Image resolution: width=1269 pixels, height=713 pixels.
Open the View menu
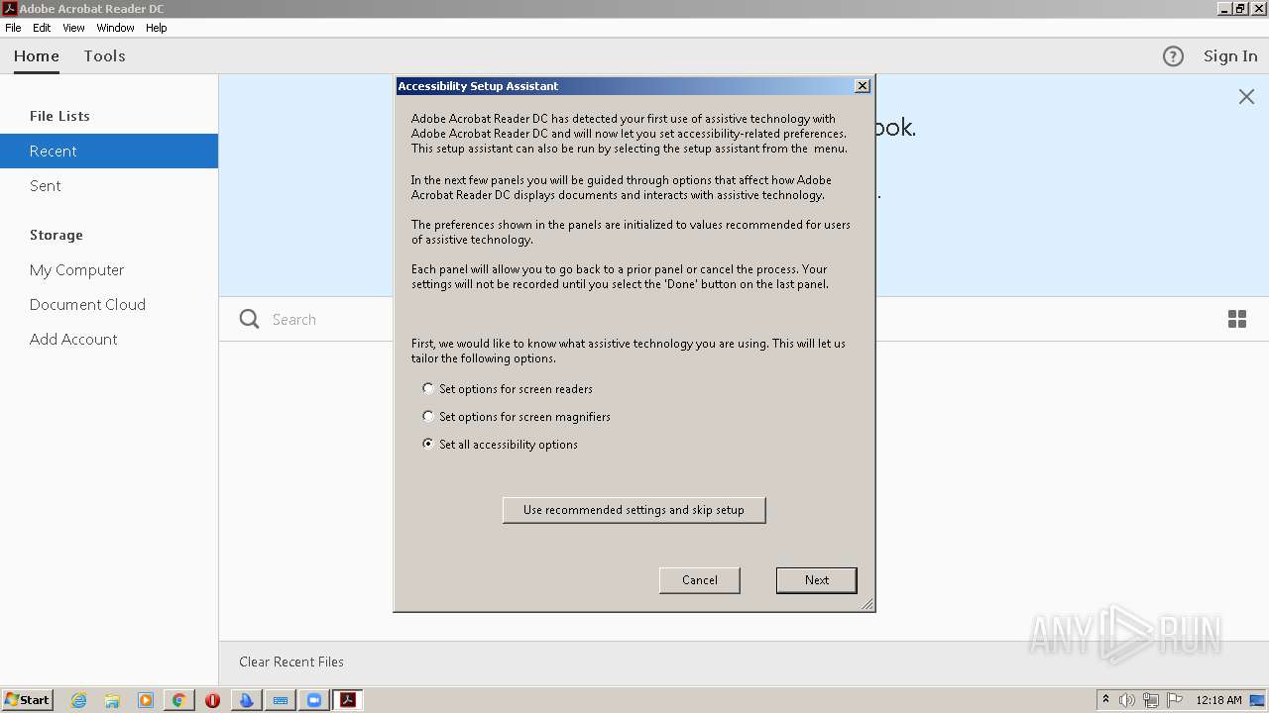(73, 28)
